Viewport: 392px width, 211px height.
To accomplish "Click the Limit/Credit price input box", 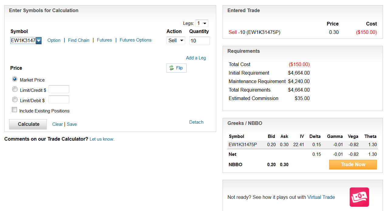I will click(x=59, y=89).
